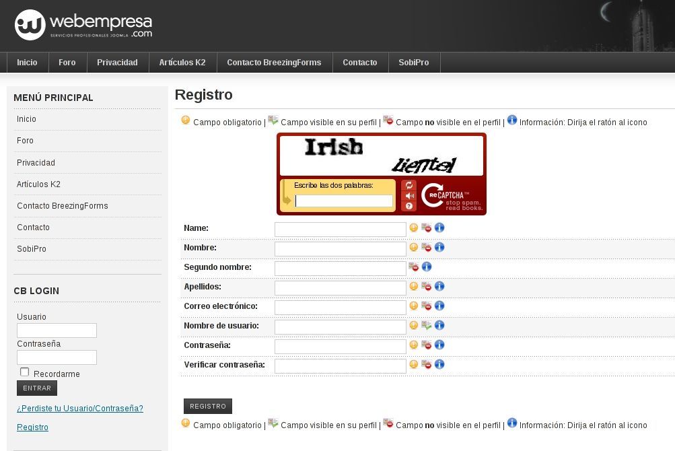
Task: Focus the Segundo nombre input field
Action: pos(341,269)
